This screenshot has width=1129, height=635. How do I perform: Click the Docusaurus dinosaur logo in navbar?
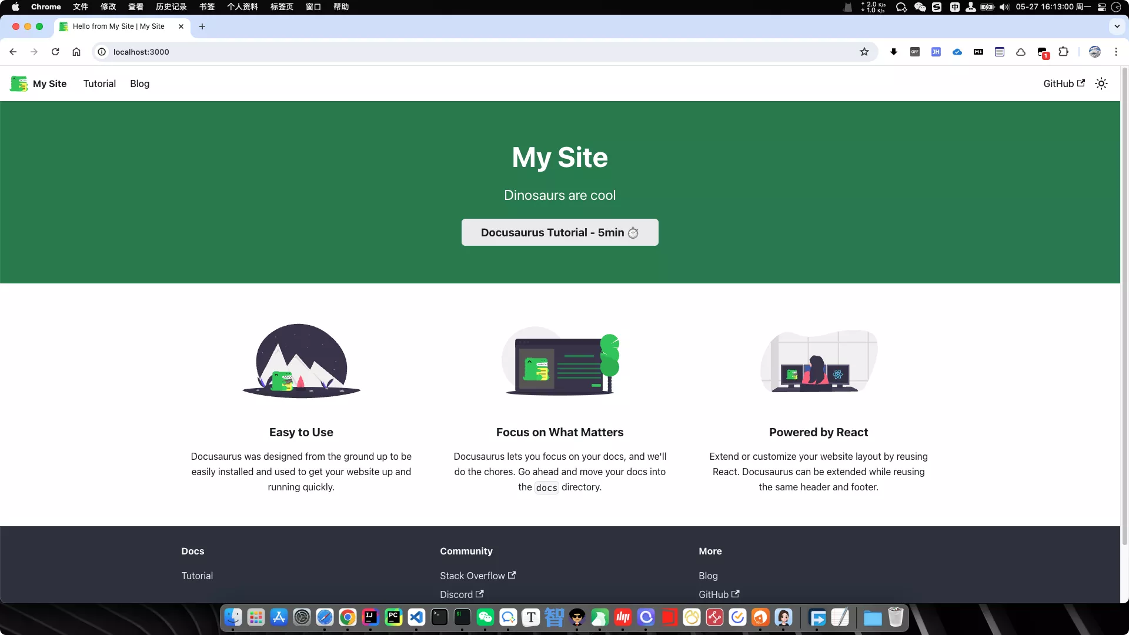point(19,83)
